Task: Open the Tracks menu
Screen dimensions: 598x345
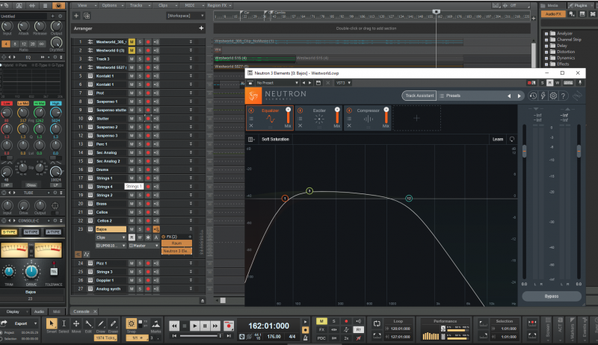Action: (138, 5)
